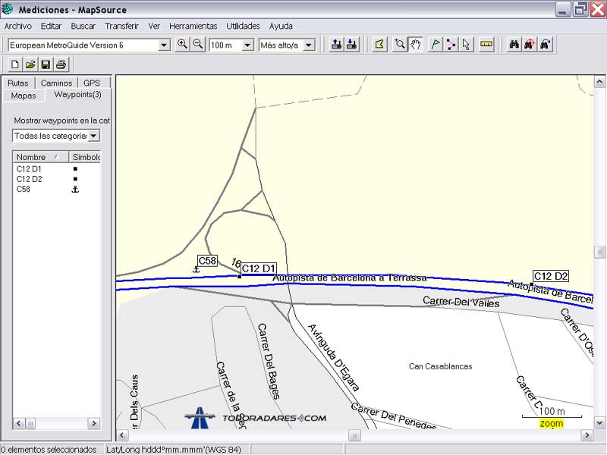Click the binoculars find icon

tap(514, 45)
